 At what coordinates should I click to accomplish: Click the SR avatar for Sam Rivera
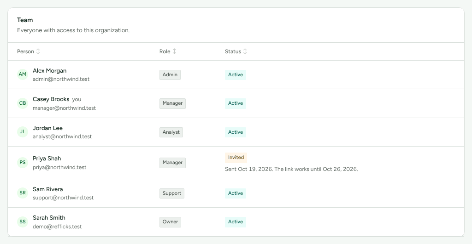23,193
